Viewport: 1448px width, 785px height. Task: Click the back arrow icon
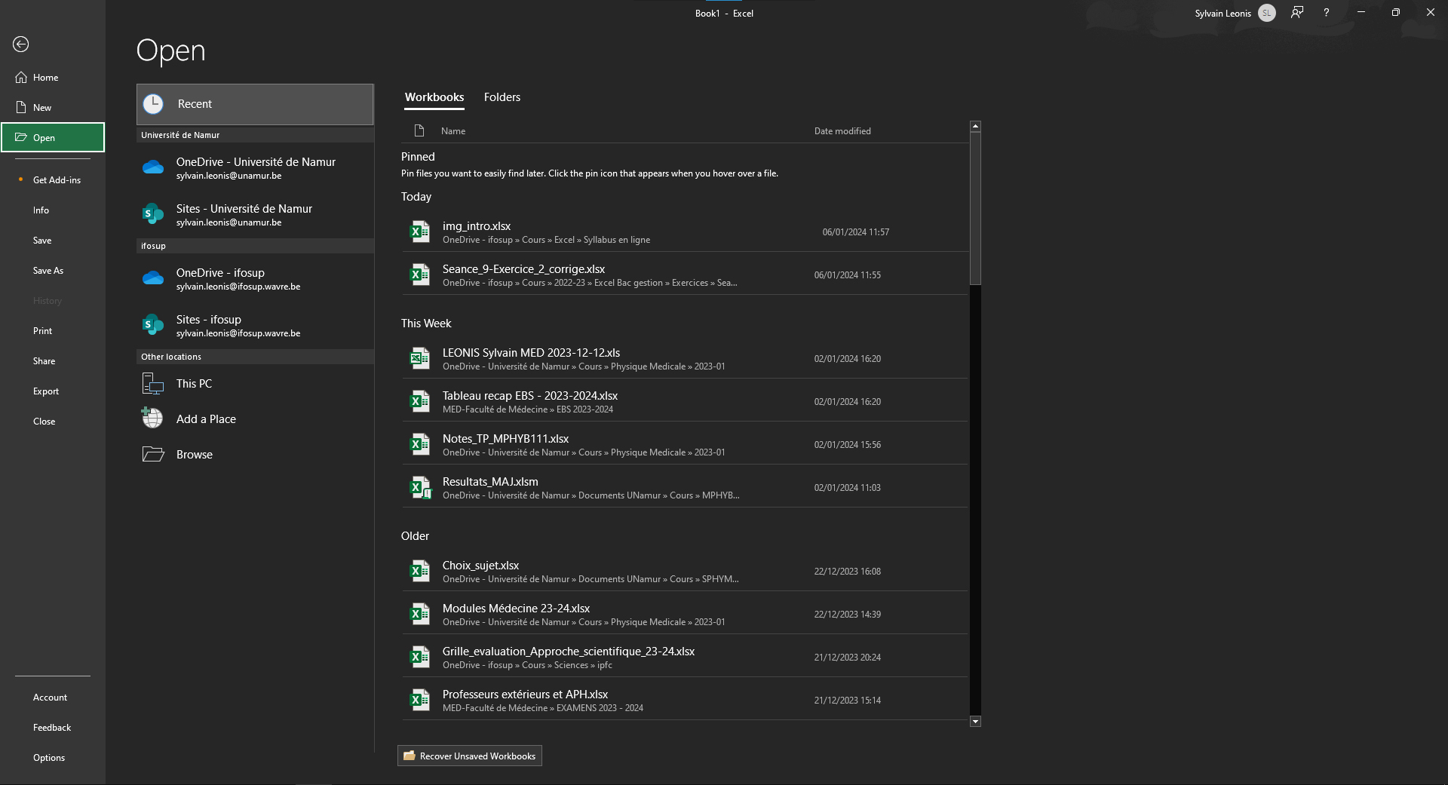(x=21, y=44)
